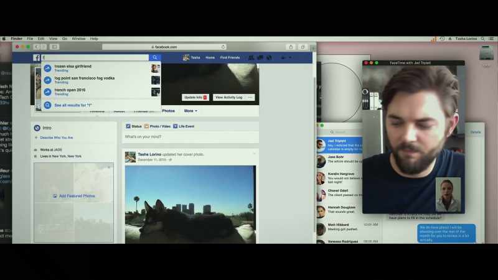
Task: Open the View menu
Action: (x=53, y=39)
